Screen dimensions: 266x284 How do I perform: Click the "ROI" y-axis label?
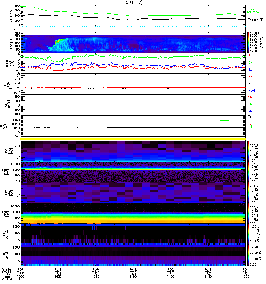(x=15, y=29)
